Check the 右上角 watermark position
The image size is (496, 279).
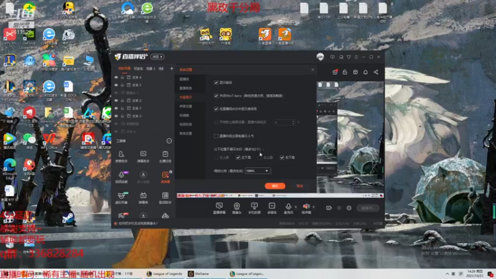tap(260, 157)
